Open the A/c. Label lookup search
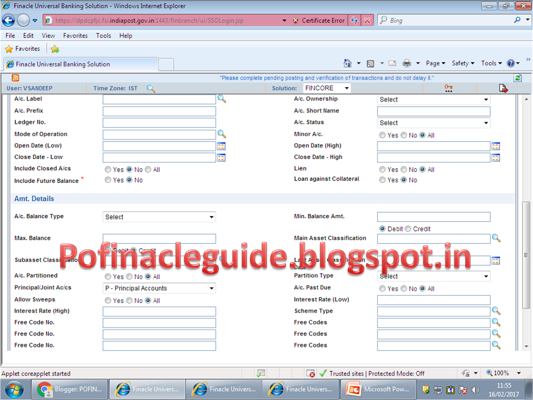533x400 pixels. click(221, 99)
